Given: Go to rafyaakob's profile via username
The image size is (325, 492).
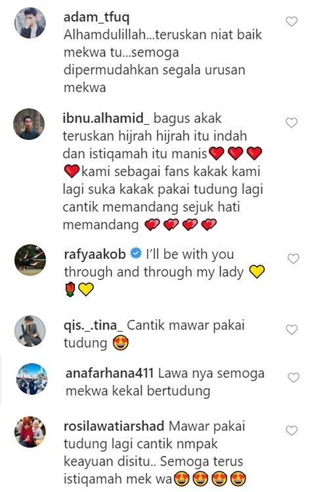Looking at the screenshot, I should (95, 254).
